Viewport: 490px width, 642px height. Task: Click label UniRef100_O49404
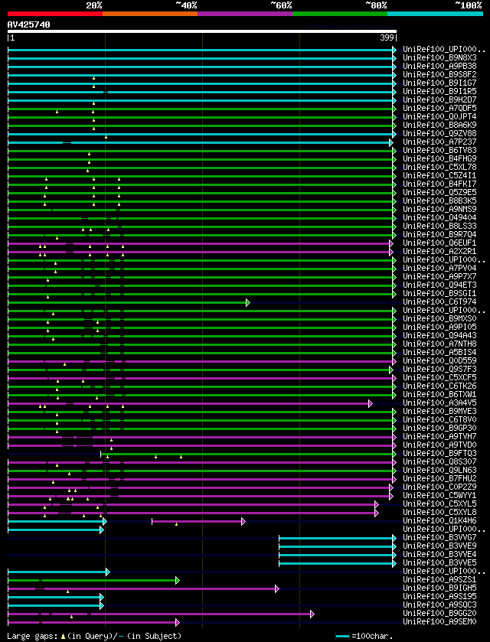(439, 217)
